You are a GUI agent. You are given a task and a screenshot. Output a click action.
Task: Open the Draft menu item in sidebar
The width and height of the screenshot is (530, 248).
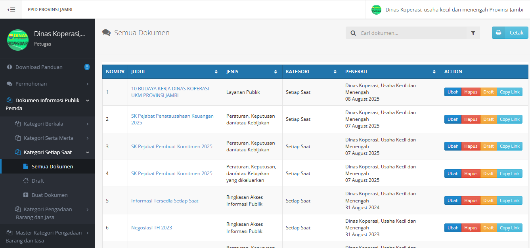[38, 181]
